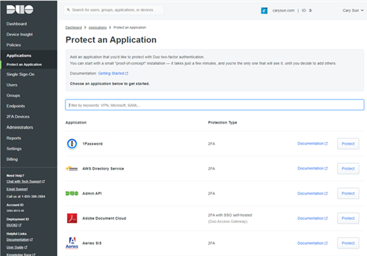Protect the 1Password application
This screenshot has height=256, width=367.
tap(348, 144)
